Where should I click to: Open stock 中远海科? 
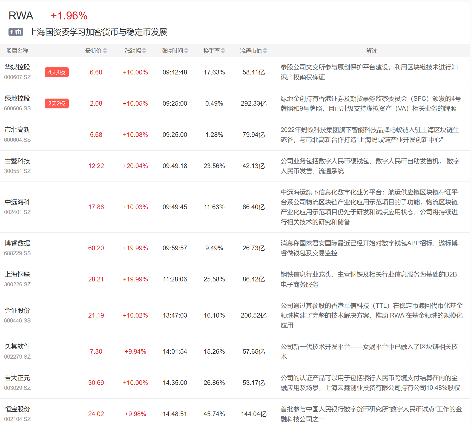[17, 202]
